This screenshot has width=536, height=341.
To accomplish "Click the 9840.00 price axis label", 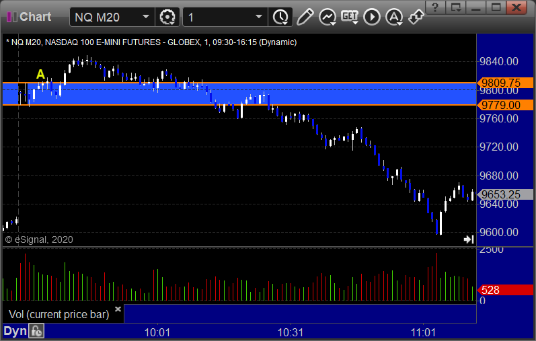I will coord(499,62).
